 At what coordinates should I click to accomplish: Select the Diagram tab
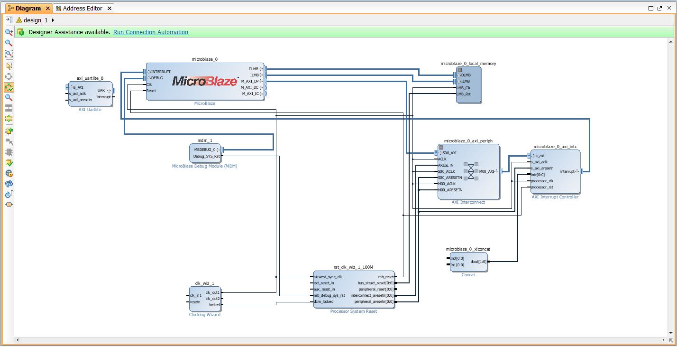click(28, 9)
